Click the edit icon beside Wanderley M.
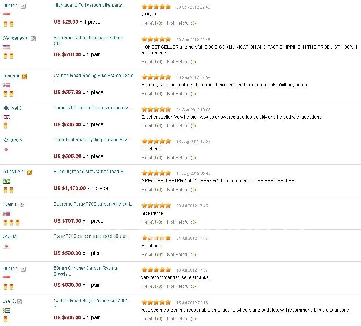Viewport: 361px width, 326px height. tap(33, 39)
